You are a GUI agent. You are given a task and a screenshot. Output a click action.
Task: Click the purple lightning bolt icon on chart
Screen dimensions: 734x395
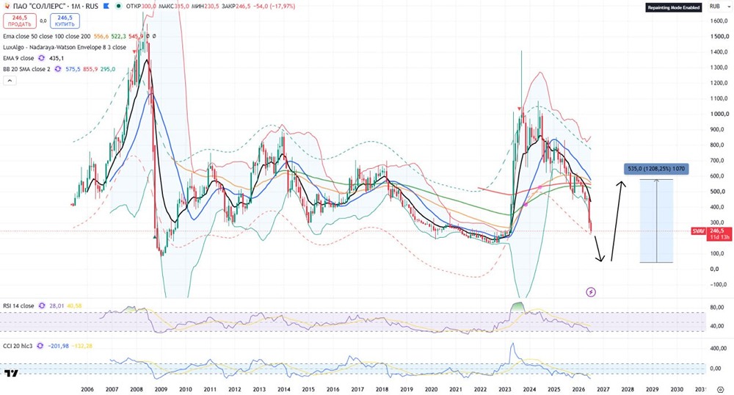pos(591,292)
